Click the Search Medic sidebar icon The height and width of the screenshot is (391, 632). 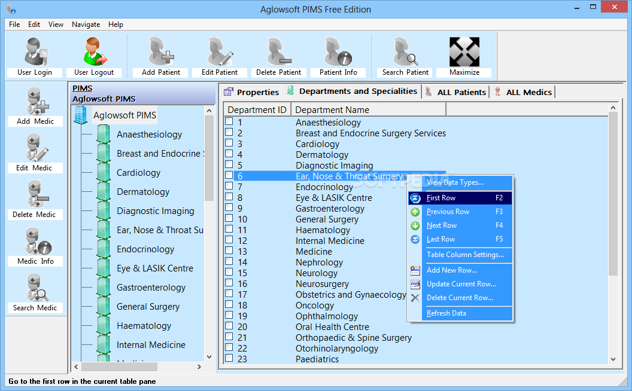click(x=37, y=288)
